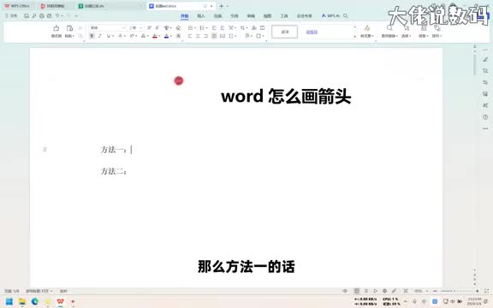Click the pencil icon in right sidebar

[485, 59]
